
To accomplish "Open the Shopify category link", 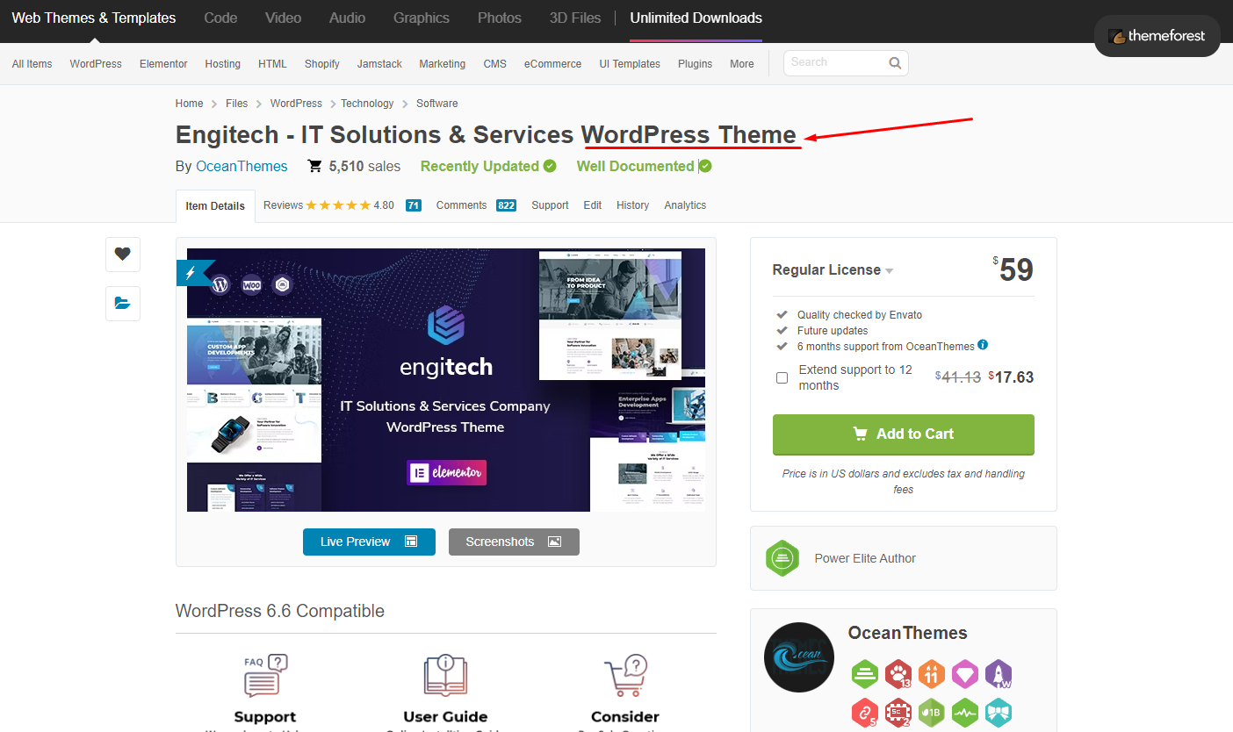I will pyautogui.click(x=322, y=64).
